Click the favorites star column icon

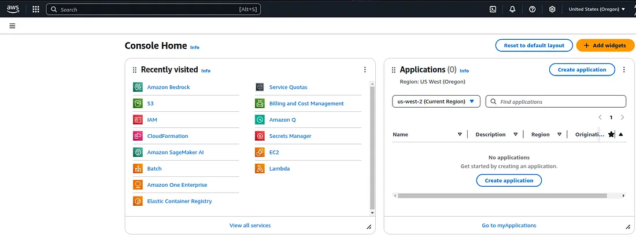pos(611,134)
